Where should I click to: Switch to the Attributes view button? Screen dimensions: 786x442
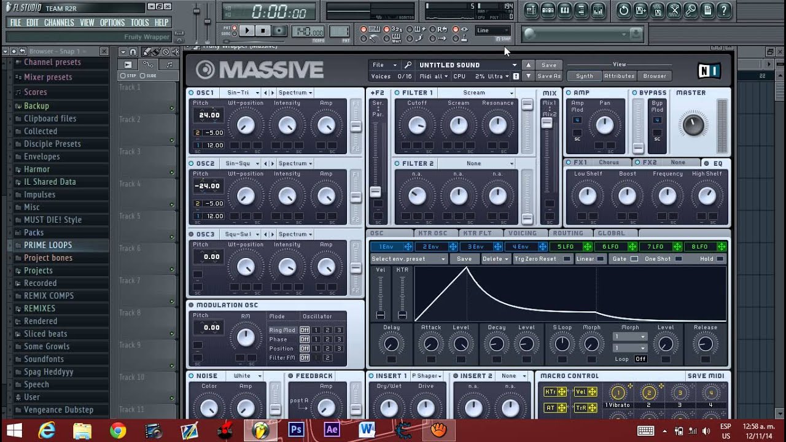(x=619, y=76)
